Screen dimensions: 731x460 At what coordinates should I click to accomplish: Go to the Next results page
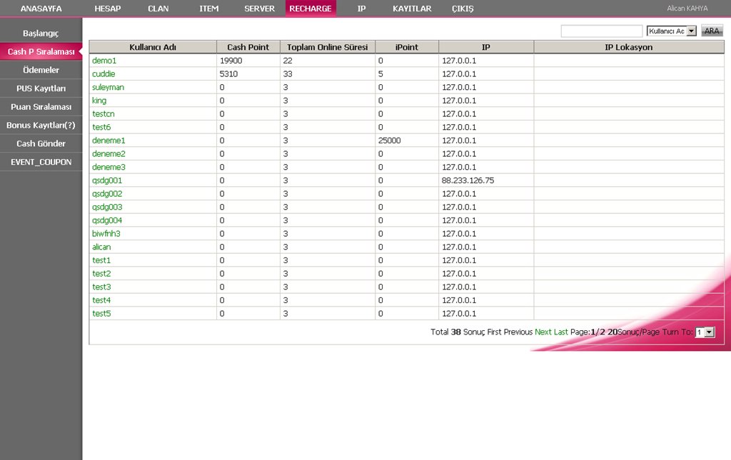click(543, 332)
